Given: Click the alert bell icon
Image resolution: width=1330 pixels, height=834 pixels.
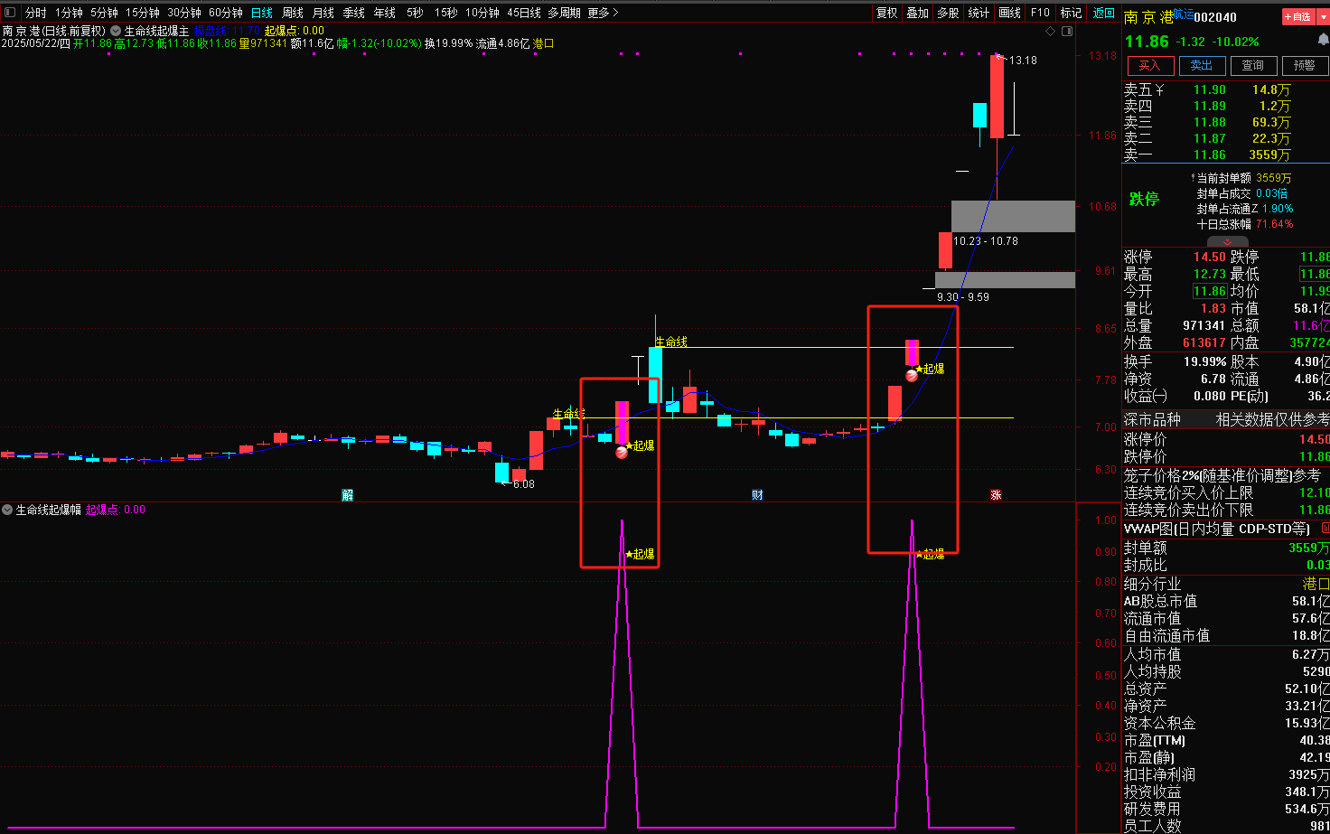Looking at the screenshot, I should pyautogui.click(x=1323, y=41).
